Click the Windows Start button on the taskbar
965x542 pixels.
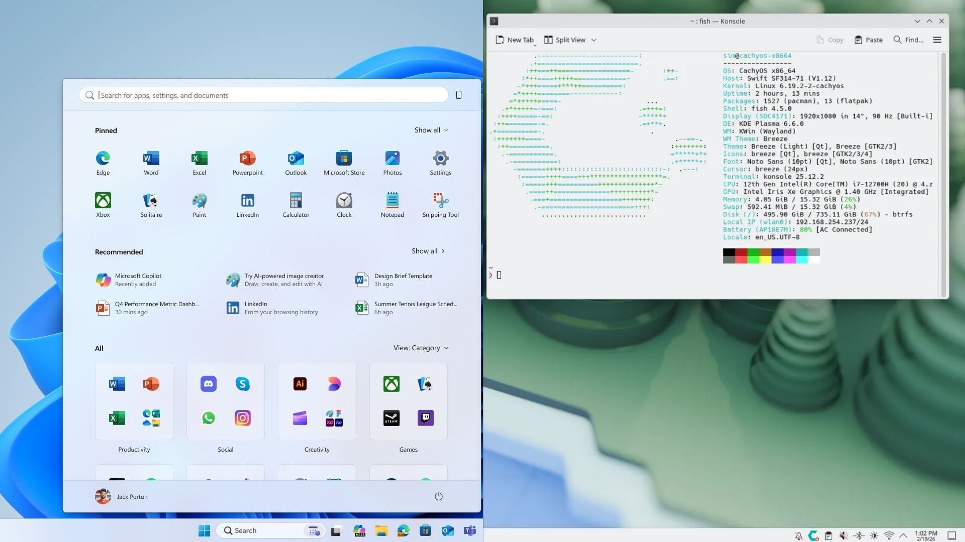pos(204,530)
